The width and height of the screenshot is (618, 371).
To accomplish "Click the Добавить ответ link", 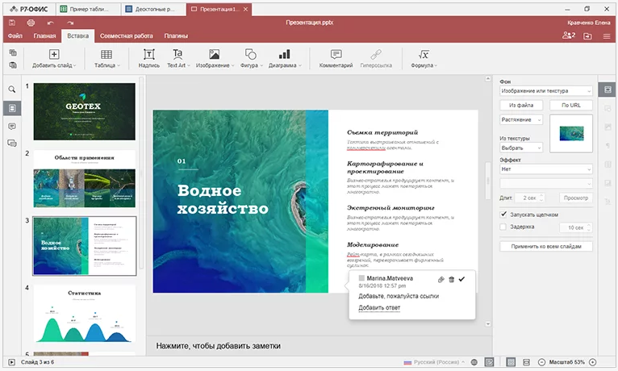I will 378,308.
